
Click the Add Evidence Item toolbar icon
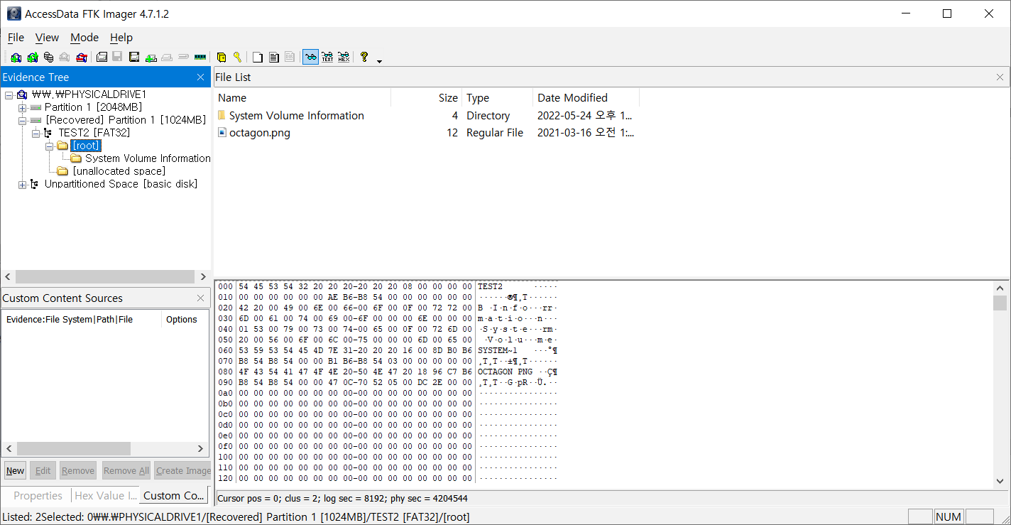(16, 57)
